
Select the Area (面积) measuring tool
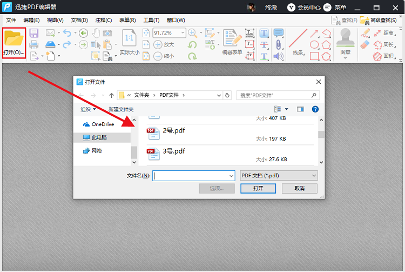point(384,56)
